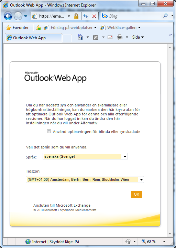The height and width of the screenshot is (248, 176).
Task: Click the page scrollbar up arrow
Action: click(x=170, y=47)
